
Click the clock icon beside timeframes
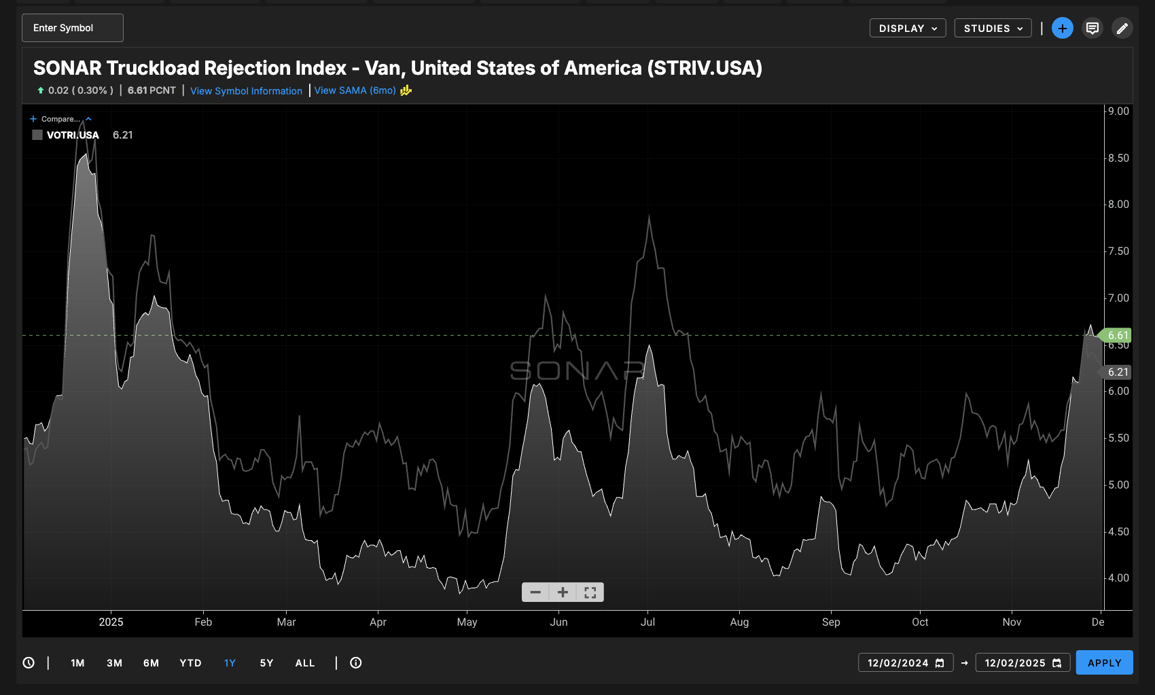coord(29,663)
